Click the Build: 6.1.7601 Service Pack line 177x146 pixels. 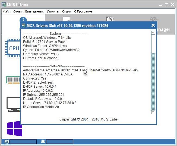45,42
